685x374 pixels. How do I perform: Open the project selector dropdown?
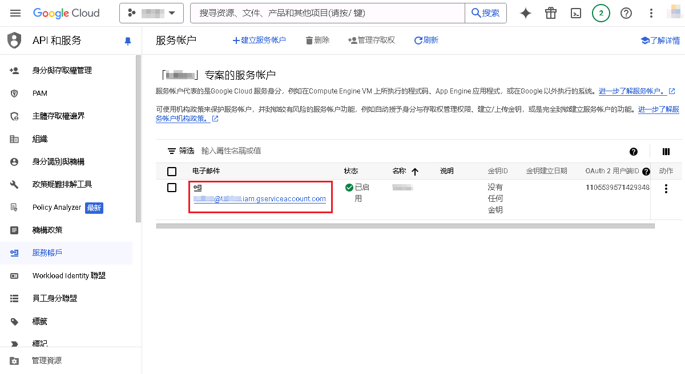(x=151, y=13)
